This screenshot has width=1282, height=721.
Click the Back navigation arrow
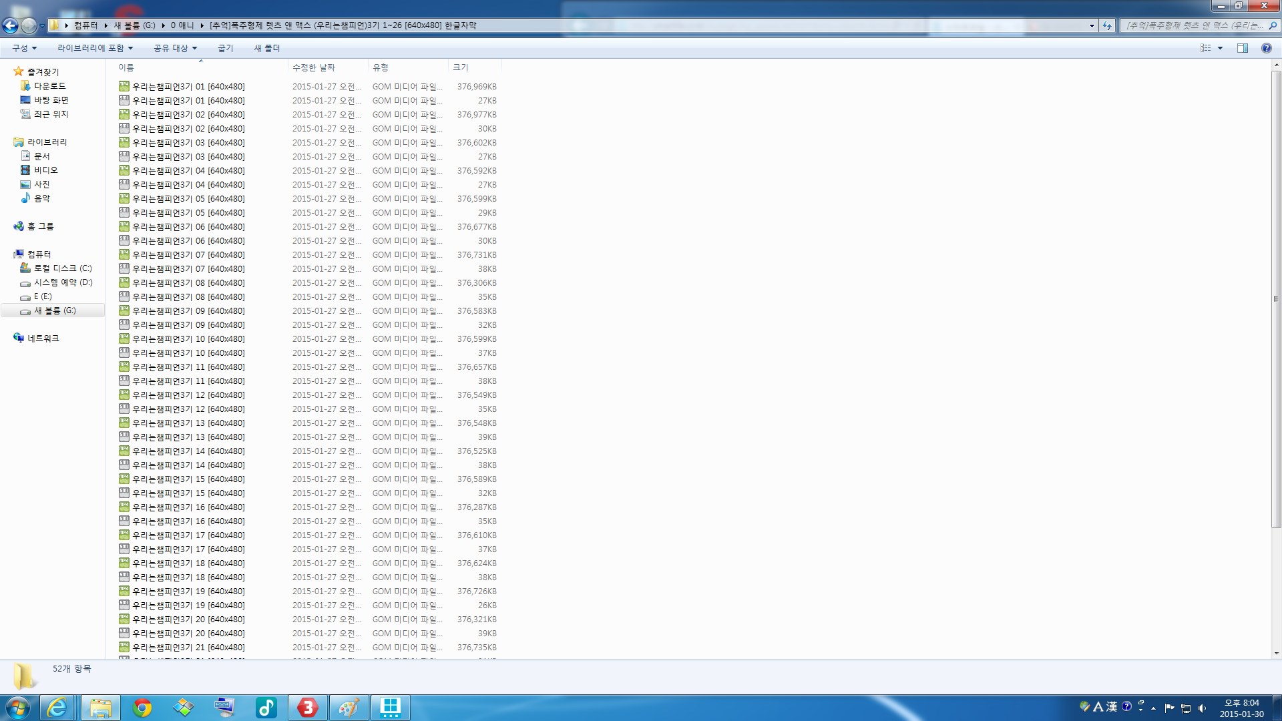(10, 25)
